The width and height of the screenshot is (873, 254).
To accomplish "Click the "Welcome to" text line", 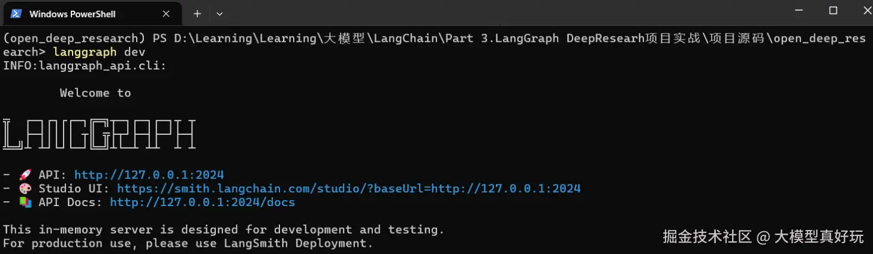I will (x=95, y=93).
